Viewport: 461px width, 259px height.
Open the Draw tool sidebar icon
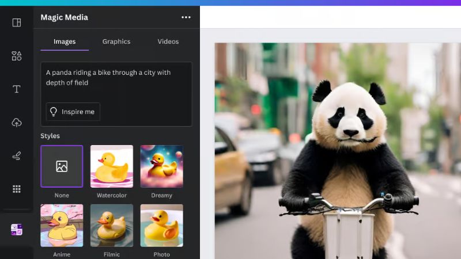pos(17,155)
